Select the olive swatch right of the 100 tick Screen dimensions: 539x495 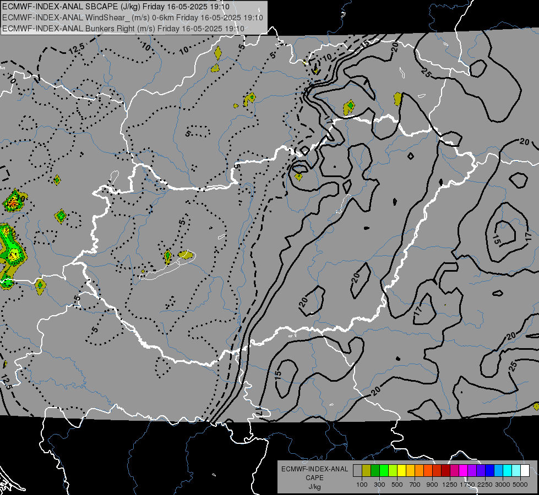[x=366, y=471]
